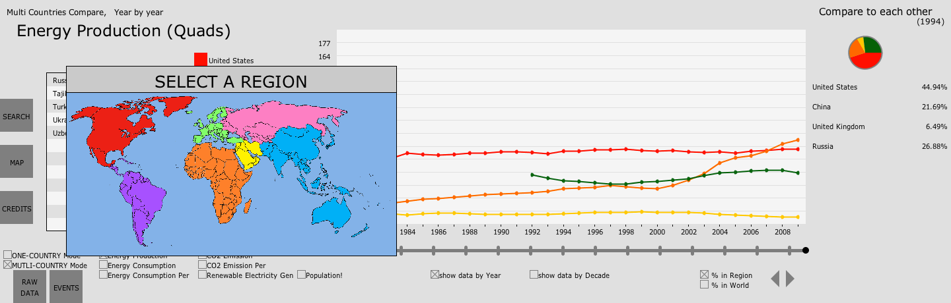Open the SEARCH panel
Screen dimensions: 951x303
[17, 117]
